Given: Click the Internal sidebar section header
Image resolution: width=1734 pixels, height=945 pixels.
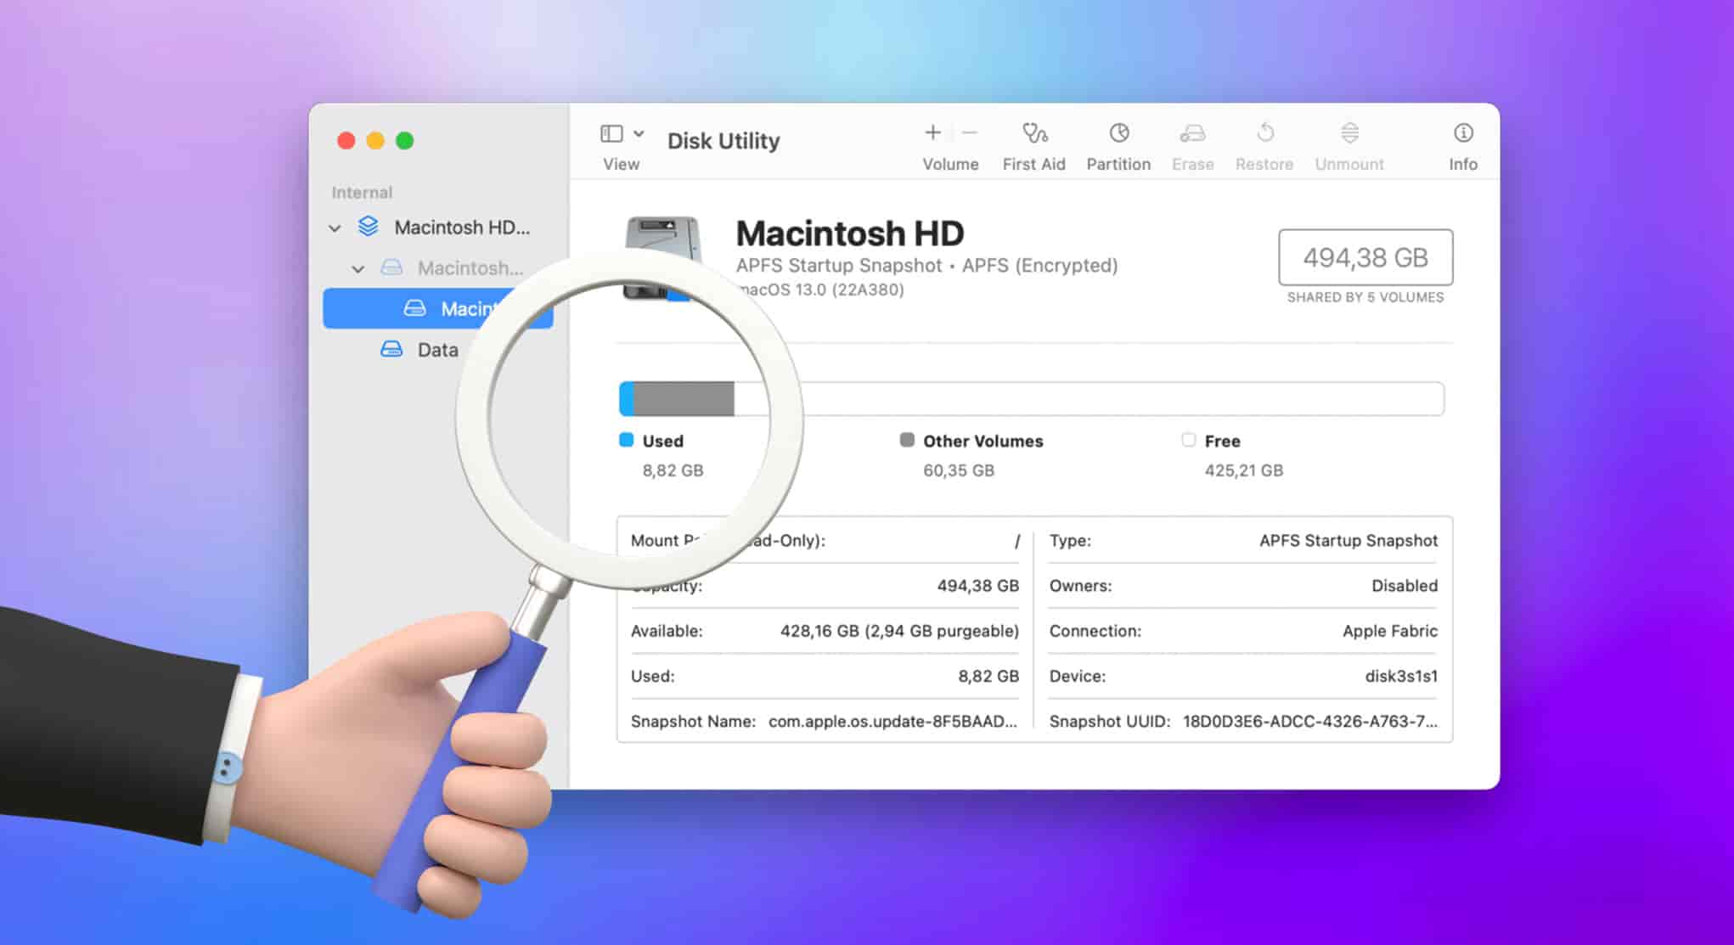Looking at the screenshot, I should tap(362, 193).
